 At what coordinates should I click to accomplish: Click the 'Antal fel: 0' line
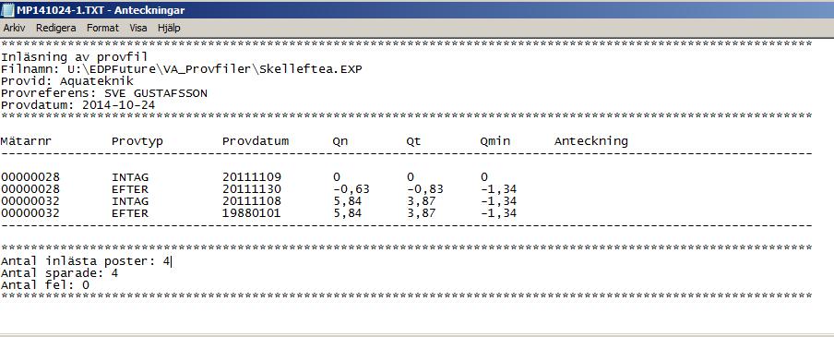click(44, 286)
